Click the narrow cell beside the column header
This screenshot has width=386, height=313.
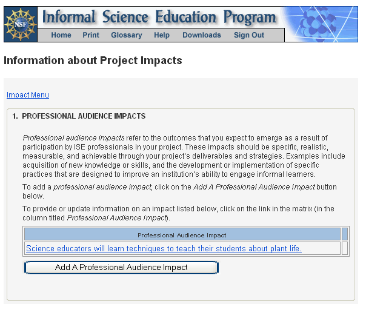[345, 235]
